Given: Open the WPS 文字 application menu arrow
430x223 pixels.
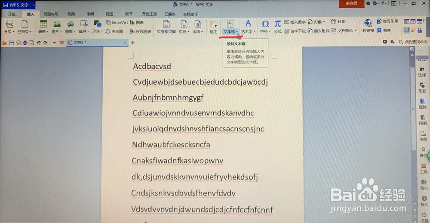Looking at the screenshot, I should tap(33, 5).
